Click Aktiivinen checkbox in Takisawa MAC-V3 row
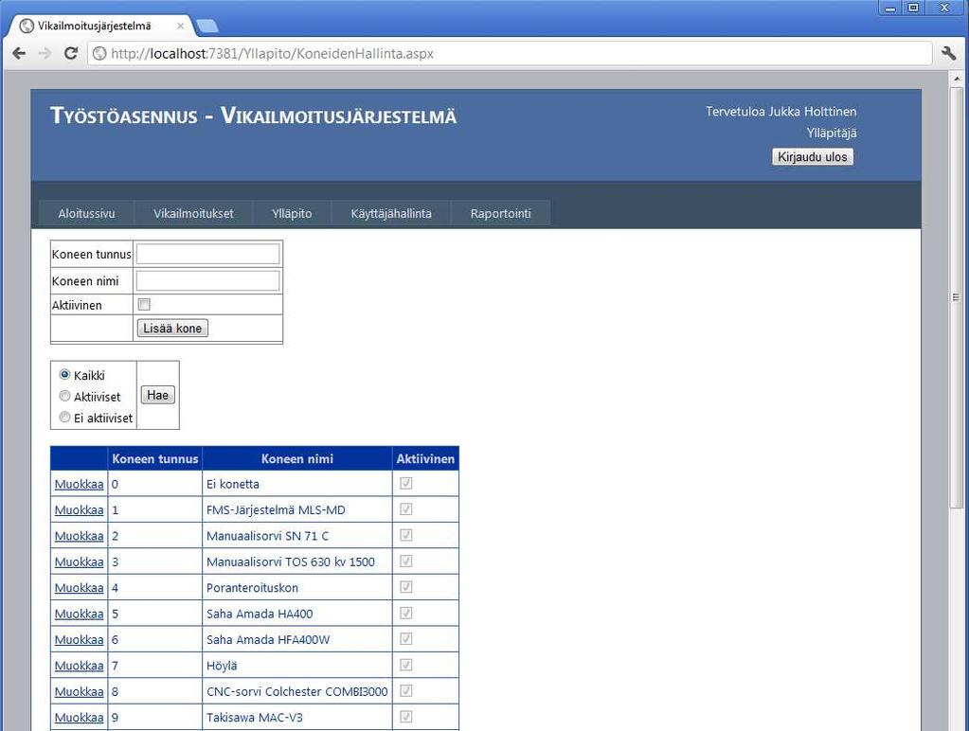Viewport: 969px width, 731px height. pos(406,717)
